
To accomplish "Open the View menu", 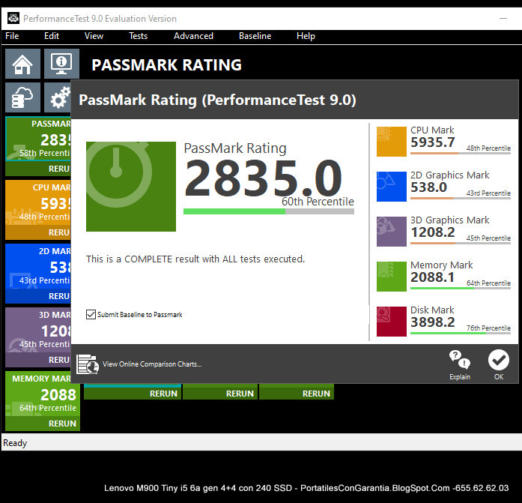I will click(x=94, y=36).
